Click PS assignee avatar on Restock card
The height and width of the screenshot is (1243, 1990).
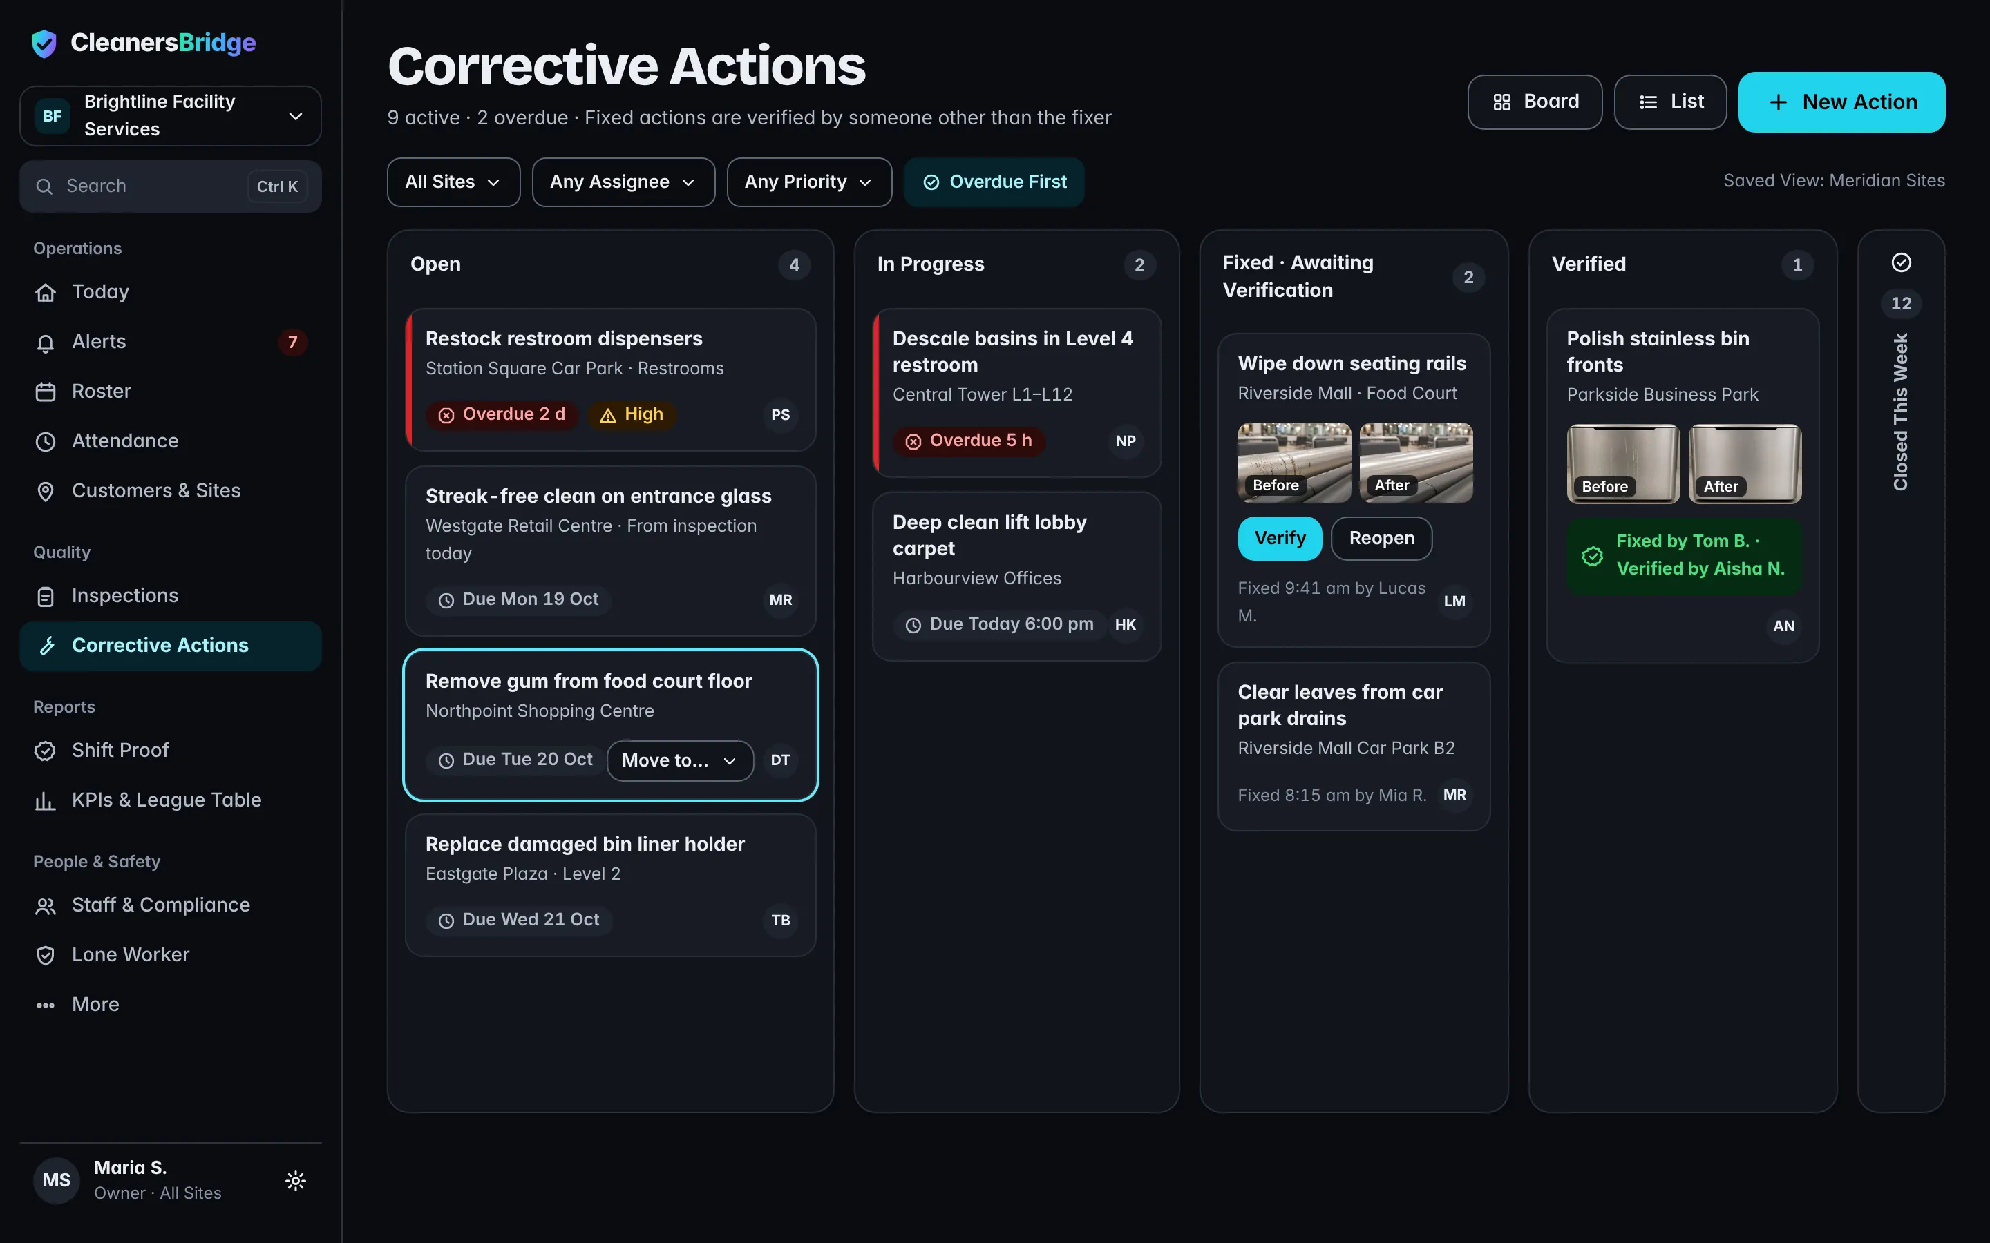coord(780,415)
